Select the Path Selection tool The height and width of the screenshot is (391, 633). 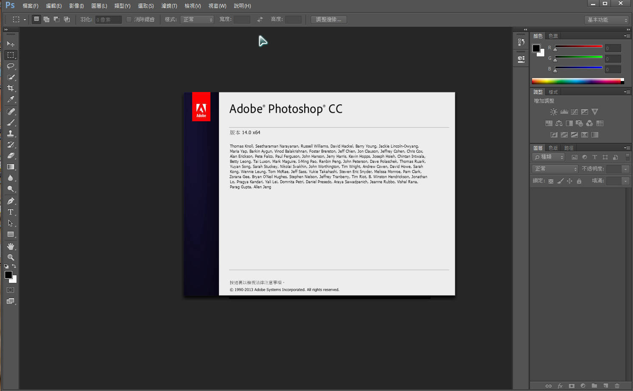pyautogui.click(x=11, y=223)
